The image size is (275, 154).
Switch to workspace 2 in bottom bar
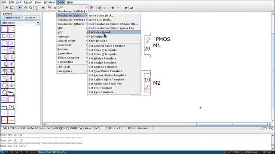point(7,152)
